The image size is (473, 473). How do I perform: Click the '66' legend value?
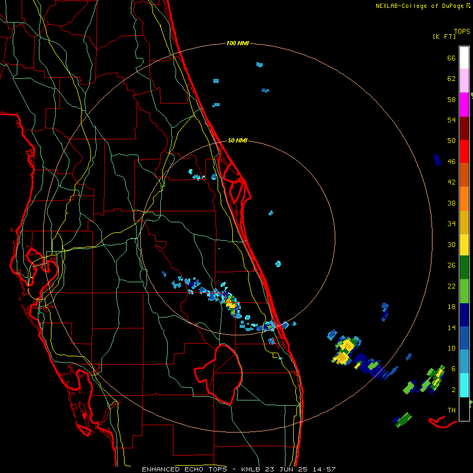[451, 58]
